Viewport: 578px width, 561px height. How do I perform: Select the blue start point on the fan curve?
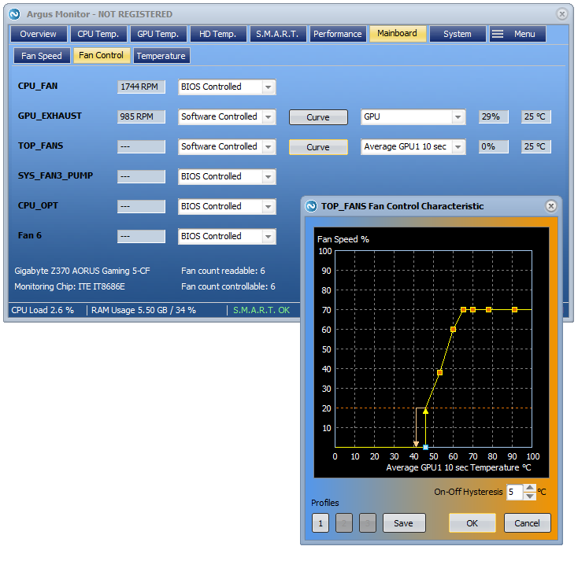[425, 447]
